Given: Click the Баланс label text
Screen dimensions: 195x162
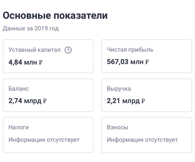Looking at the screenshot, I should point(19,89).
